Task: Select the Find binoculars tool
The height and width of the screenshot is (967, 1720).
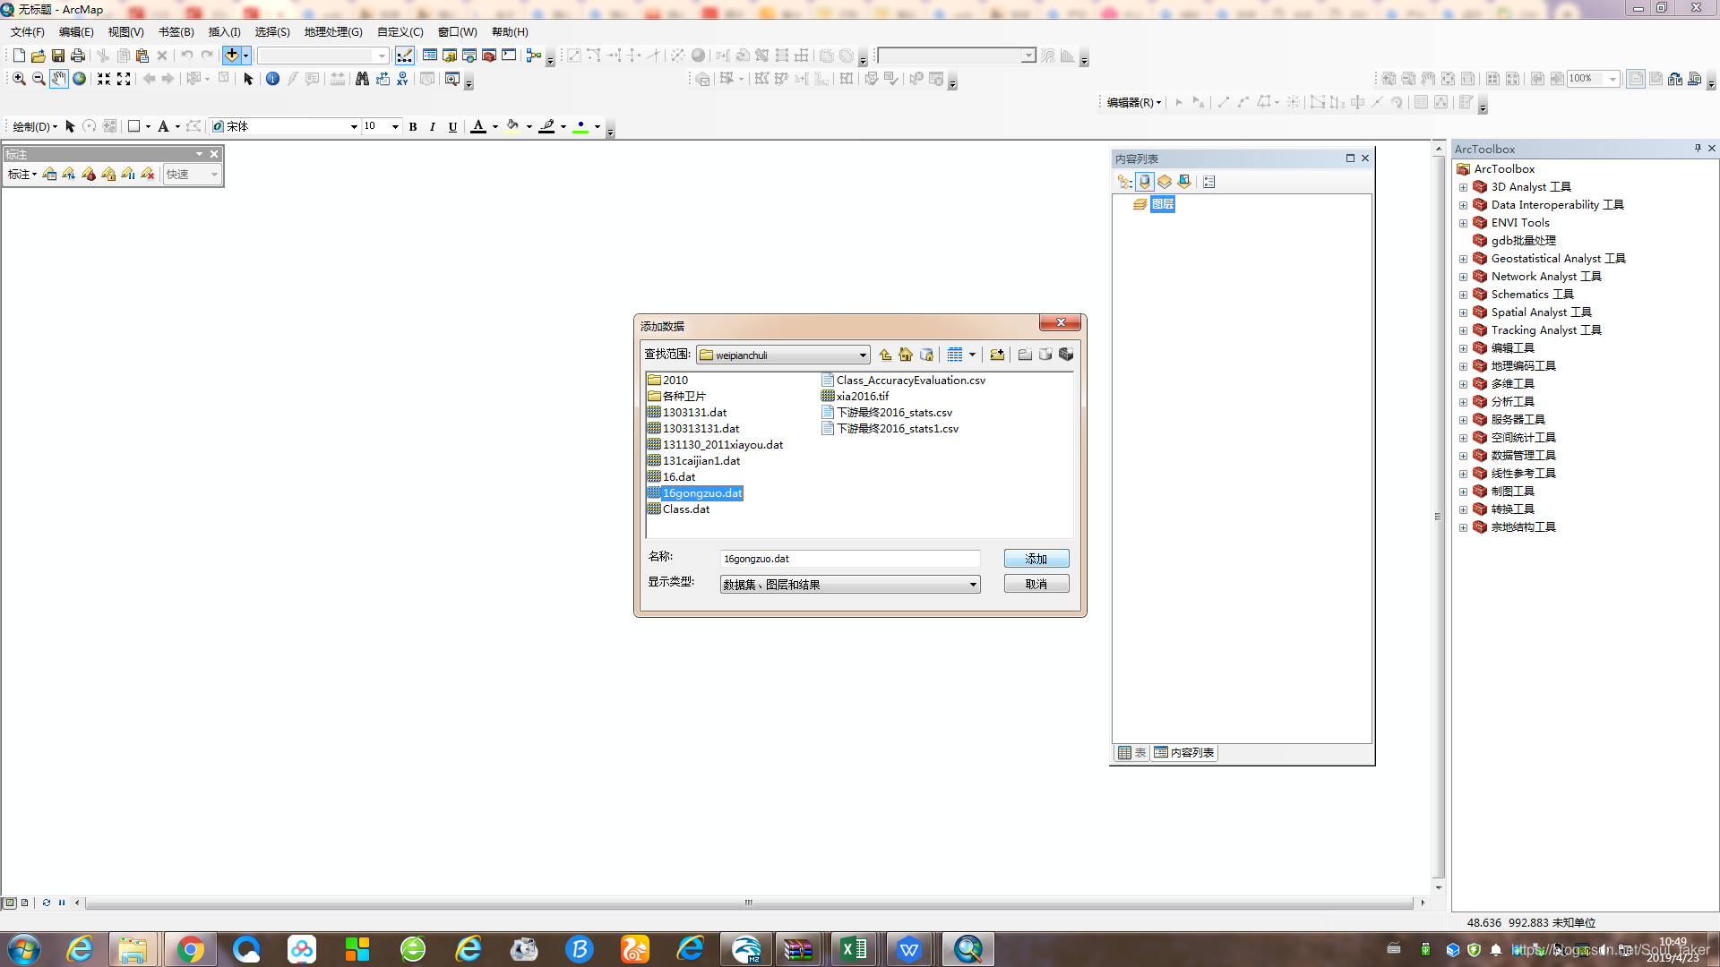Action: pos(362,79)
